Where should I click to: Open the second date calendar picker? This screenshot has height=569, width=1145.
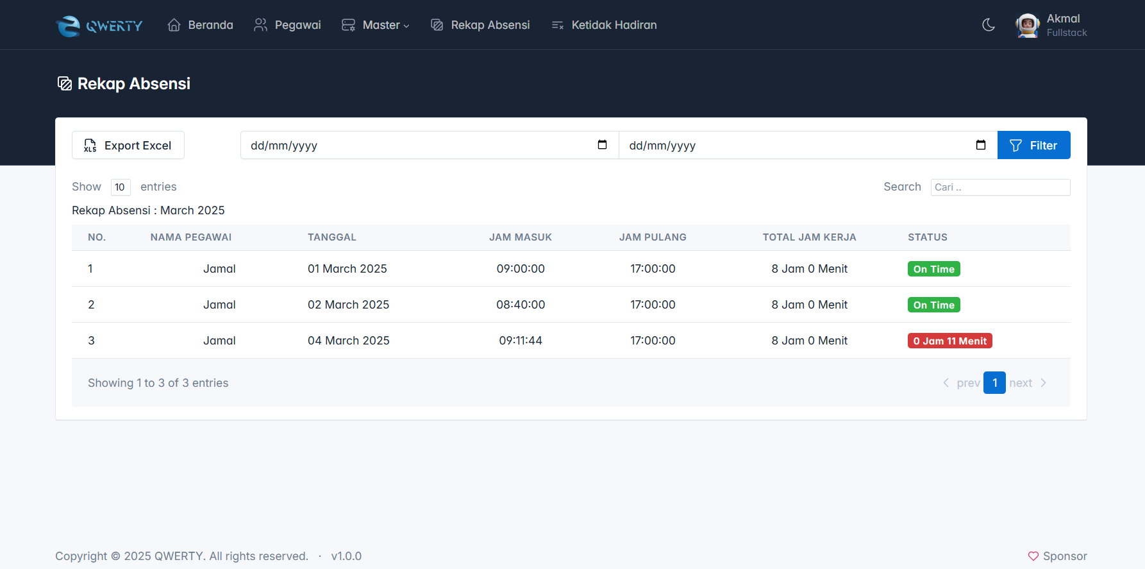click(980, 145)
